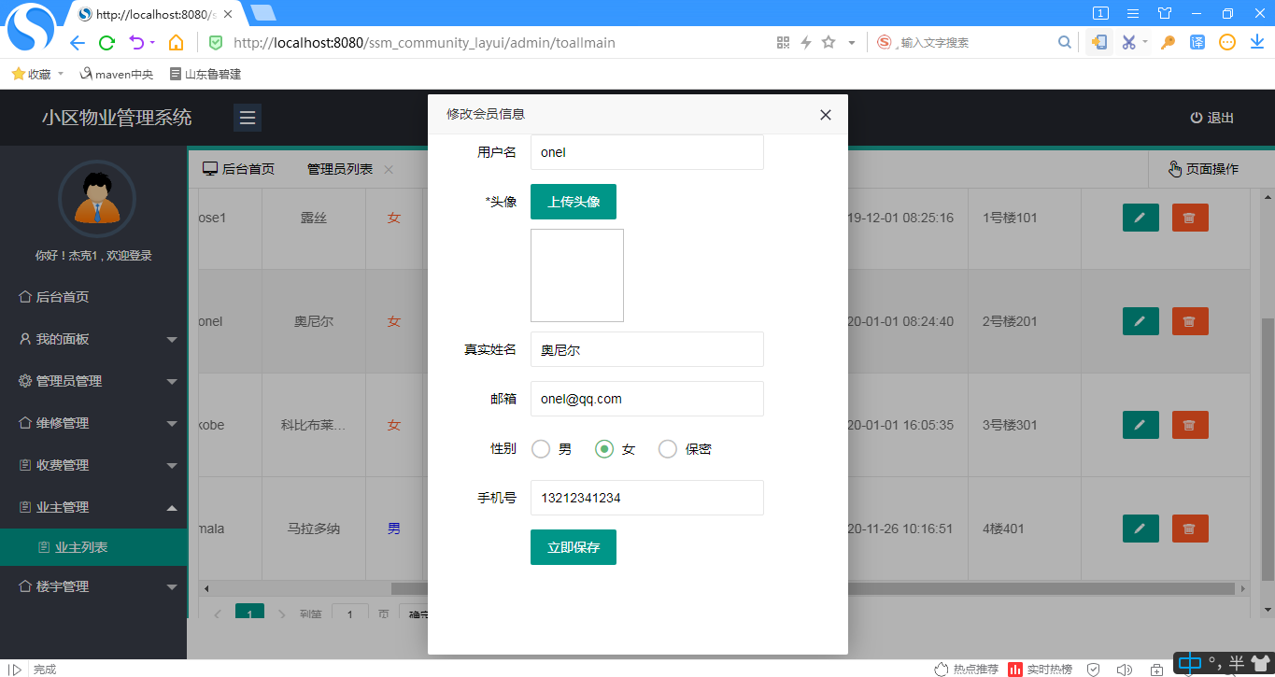The image size is (1275, 677).
Task: Open the browser speaker volume icon
Action: tap(1125, 669)
